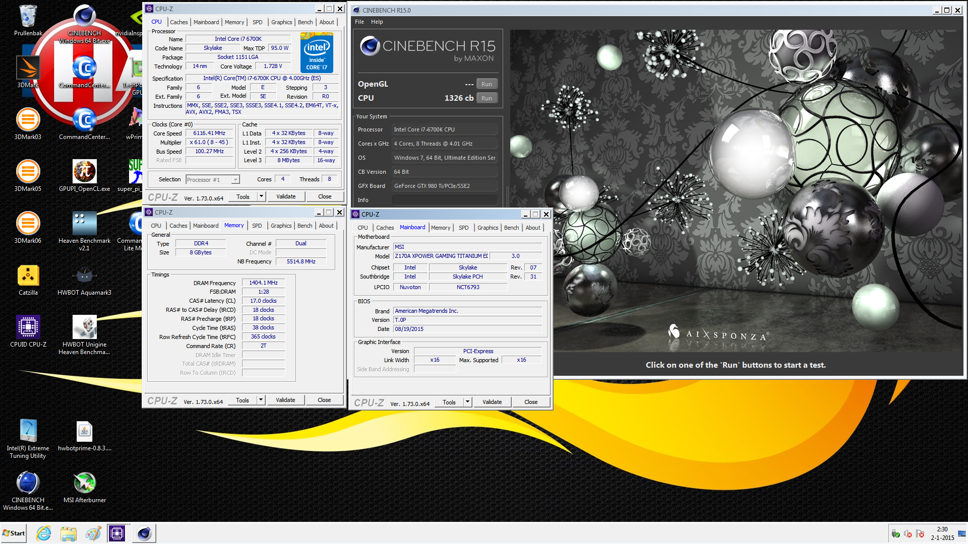Click the Start button
The width and height of the screenshot is (968, 544).
14,533
